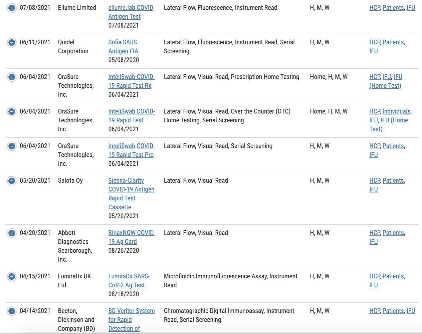The height and width of the screenshot is (334, 422).
Task: Expand the Ellume Limited row details
Action: pyautogui.click(x=12, y=8)
